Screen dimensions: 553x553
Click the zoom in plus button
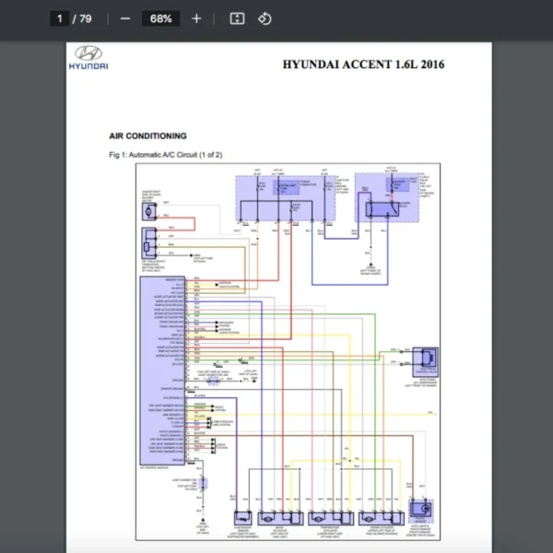coord(196,18)
